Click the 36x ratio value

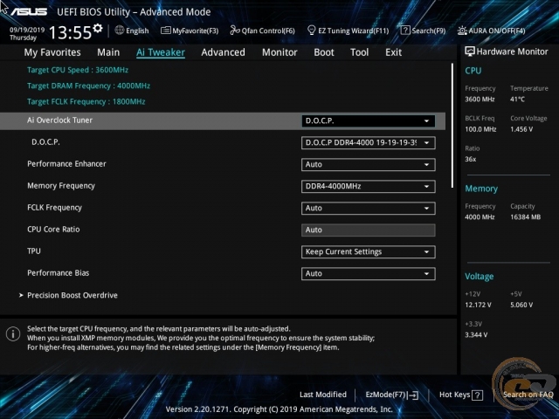click(471, 159)
